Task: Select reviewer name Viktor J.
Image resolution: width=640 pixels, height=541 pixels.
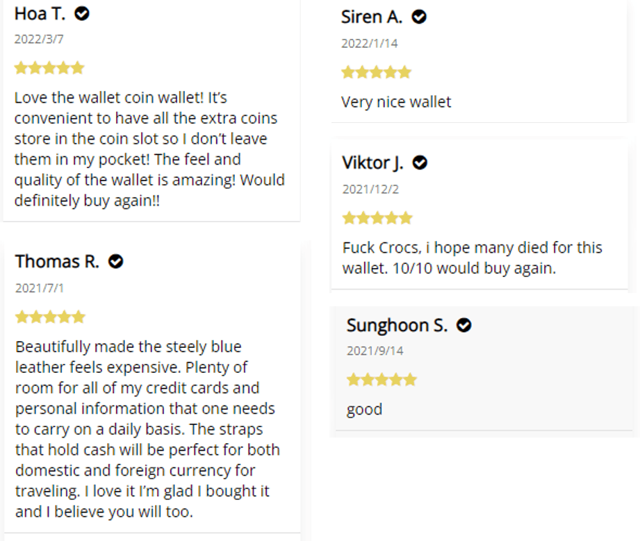Action: [x=372, y=163]
